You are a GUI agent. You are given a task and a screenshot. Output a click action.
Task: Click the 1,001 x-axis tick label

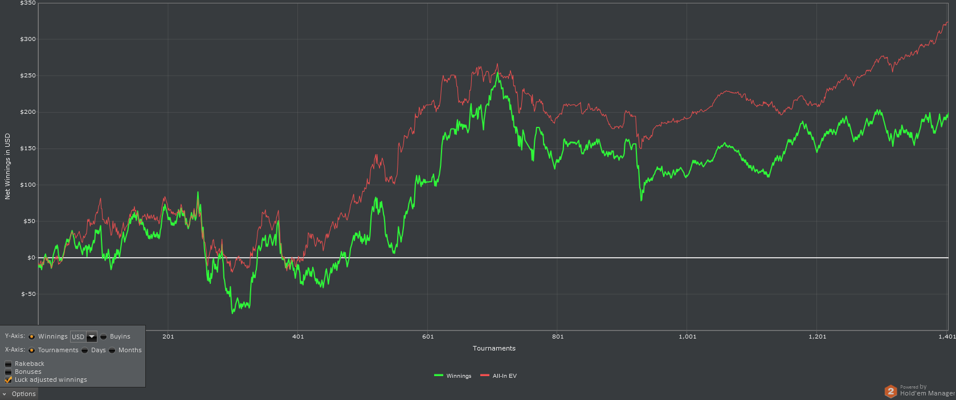click(688, 337)
